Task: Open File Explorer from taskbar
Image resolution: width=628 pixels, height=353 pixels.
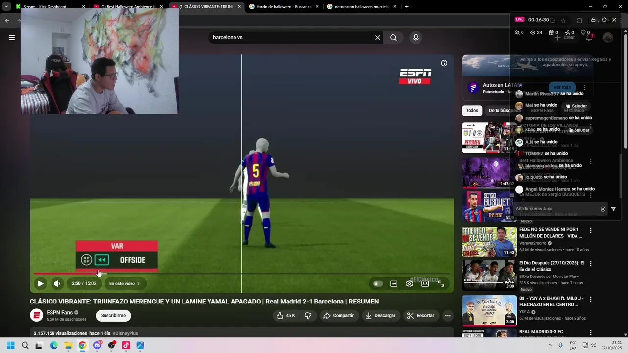Action: (68, 345)
